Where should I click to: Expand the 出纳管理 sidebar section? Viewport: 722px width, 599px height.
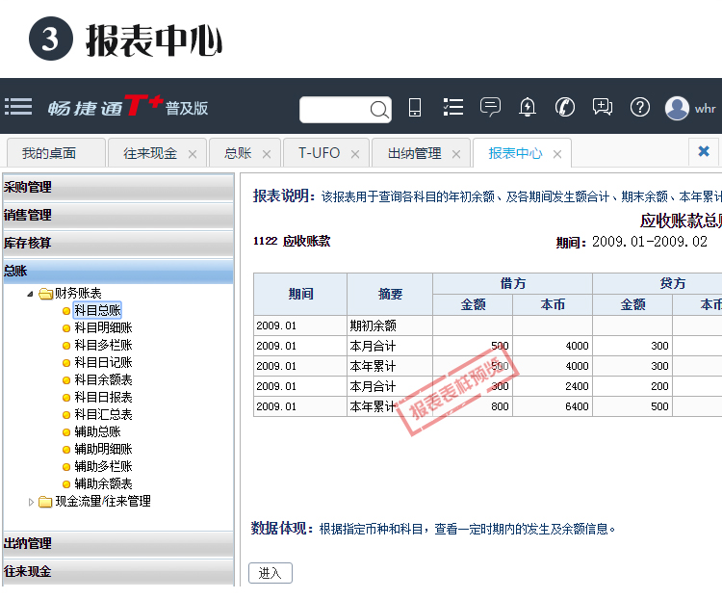pyautogui.click(x=118, y=543)
